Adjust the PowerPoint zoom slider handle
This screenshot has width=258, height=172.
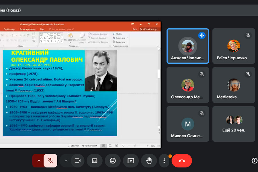pyautogui.click(x=135, y=146)
